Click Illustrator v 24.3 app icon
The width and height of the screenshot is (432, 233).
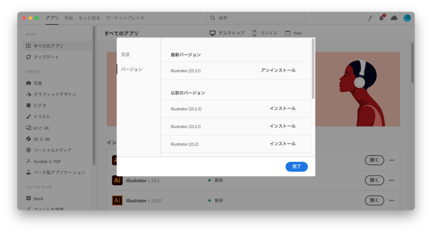click(117, 180)
